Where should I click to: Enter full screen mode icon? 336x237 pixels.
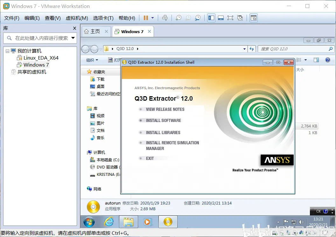230,18
